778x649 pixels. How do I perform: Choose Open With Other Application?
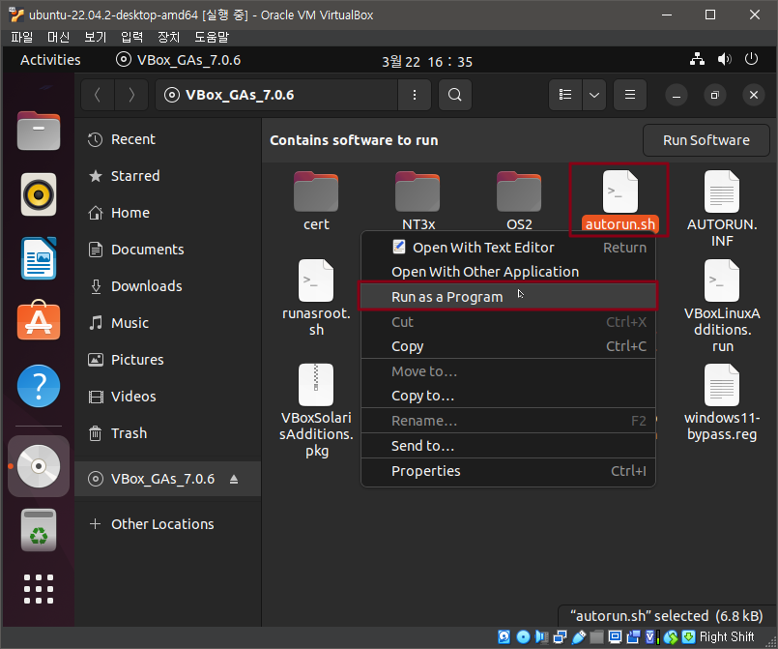coord(508,272)
